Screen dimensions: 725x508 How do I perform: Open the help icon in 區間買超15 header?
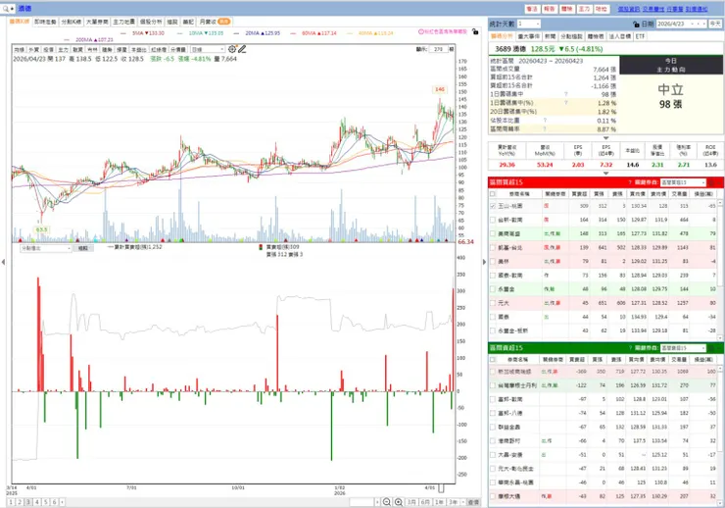point(630,182)
